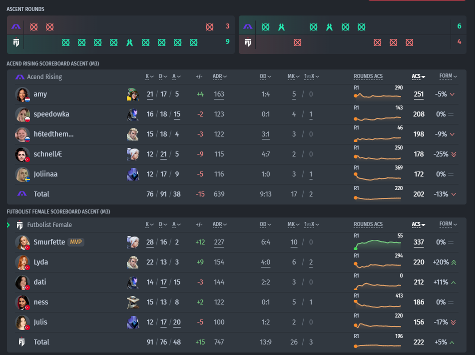
Task: Sort Acend Rising table by assists (A)
Action: click(x=176, y=76)
